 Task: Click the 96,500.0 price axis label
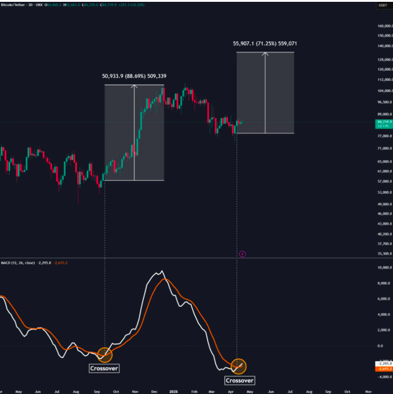click(385, 102)
